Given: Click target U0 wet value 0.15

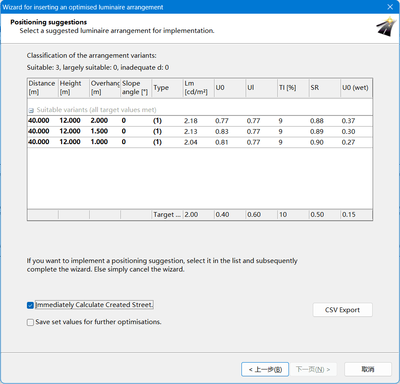Looking at the screenshot, I should click(349, 215).
